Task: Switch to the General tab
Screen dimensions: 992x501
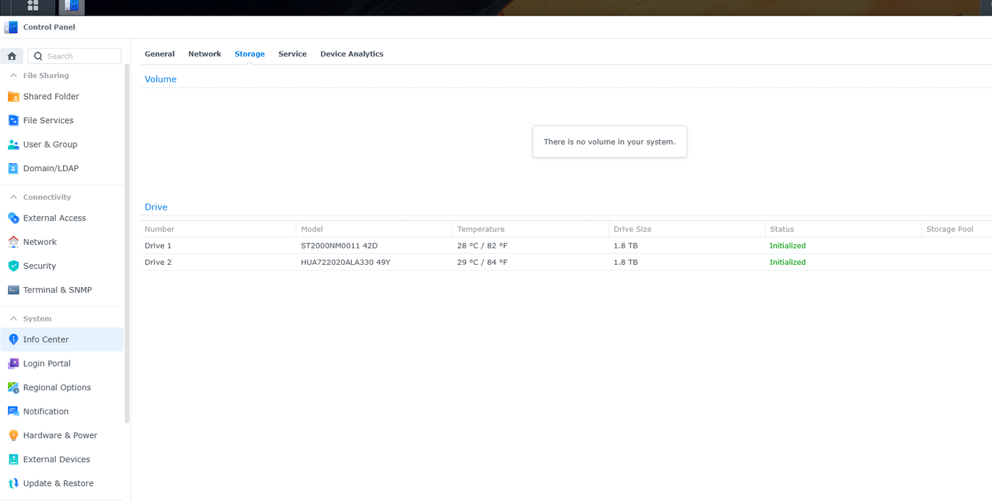Action: click(x=159, y=54)
